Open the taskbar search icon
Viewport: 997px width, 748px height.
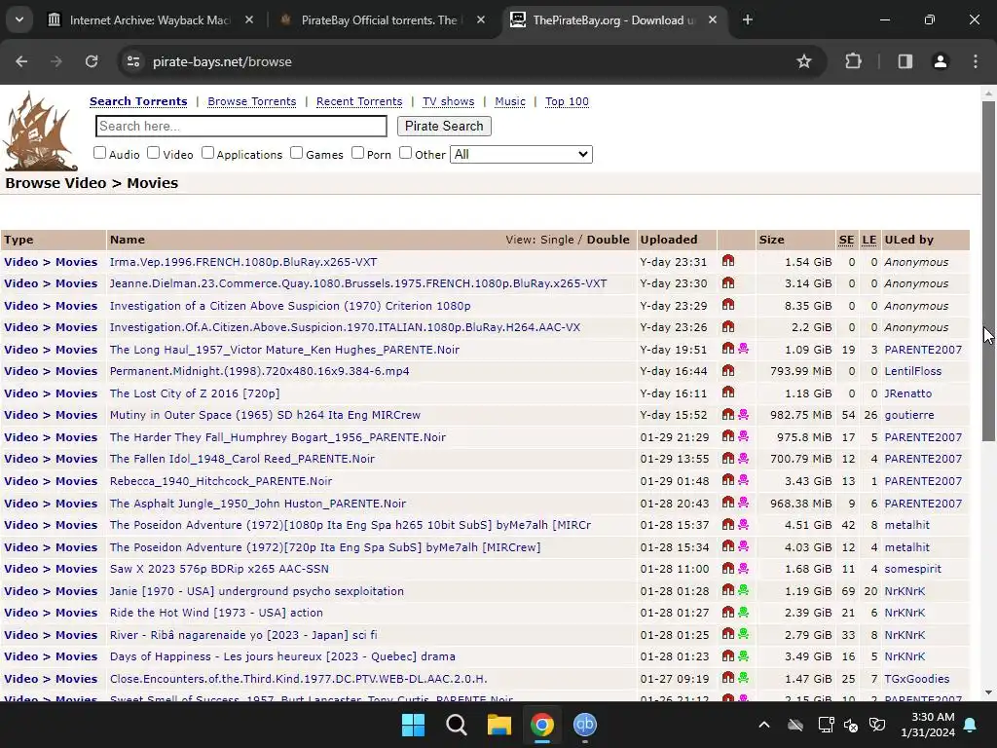click(456, 725)
